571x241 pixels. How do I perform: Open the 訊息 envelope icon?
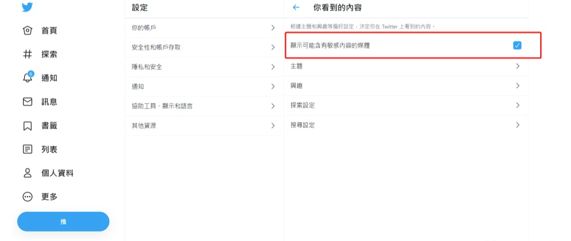[27, 102]
